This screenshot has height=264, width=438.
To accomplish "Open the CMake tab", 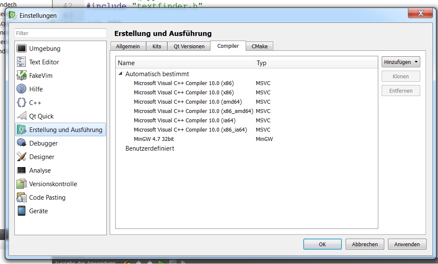I will coord(260,46).
